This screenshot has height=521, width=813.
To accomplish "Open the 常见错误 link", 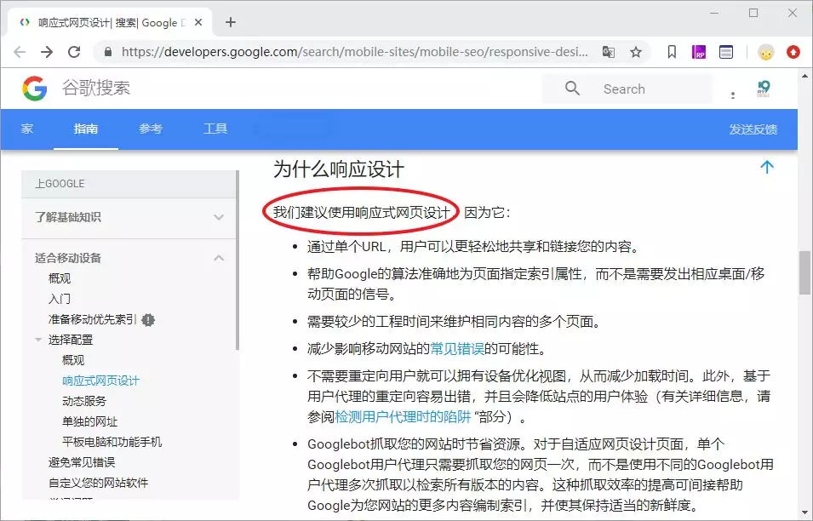I will 457,348.
